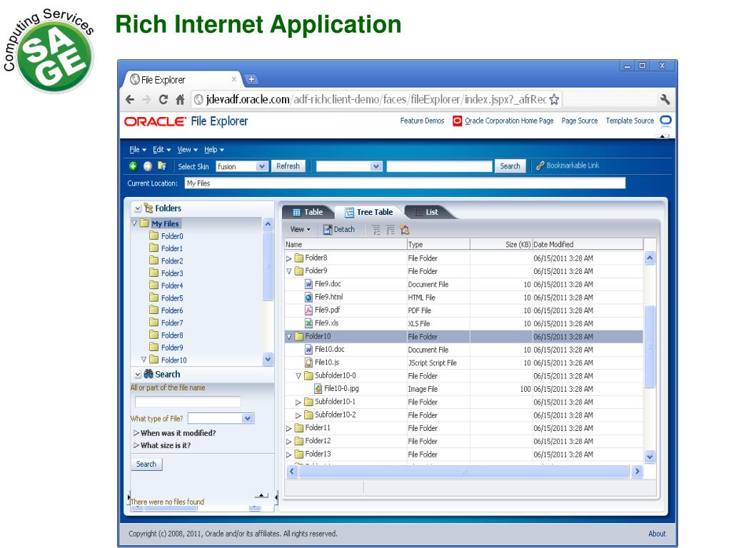Screen dimensions: 731x548
Task: Expand Subfolder10-1 in the tree table
Action: click(298, 402)
